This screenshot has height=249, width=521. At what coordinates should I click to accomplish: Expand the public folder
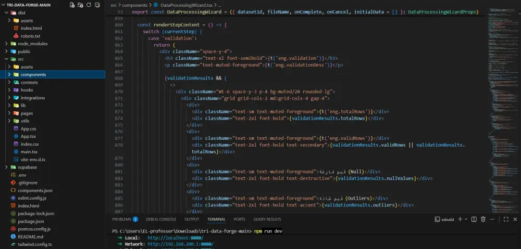[x=6, y=51]
